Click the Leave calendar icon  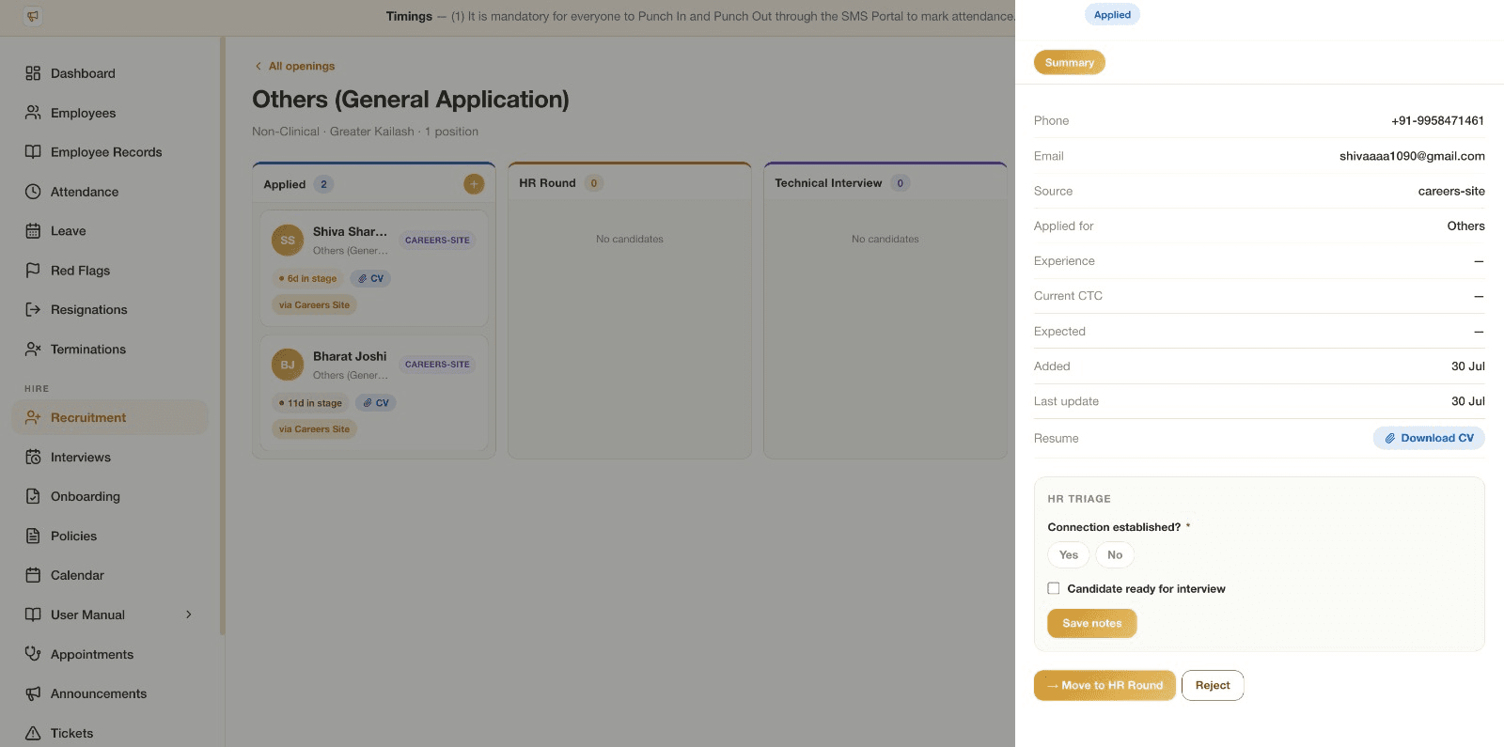pyautogui.click(x=33, y=231)
